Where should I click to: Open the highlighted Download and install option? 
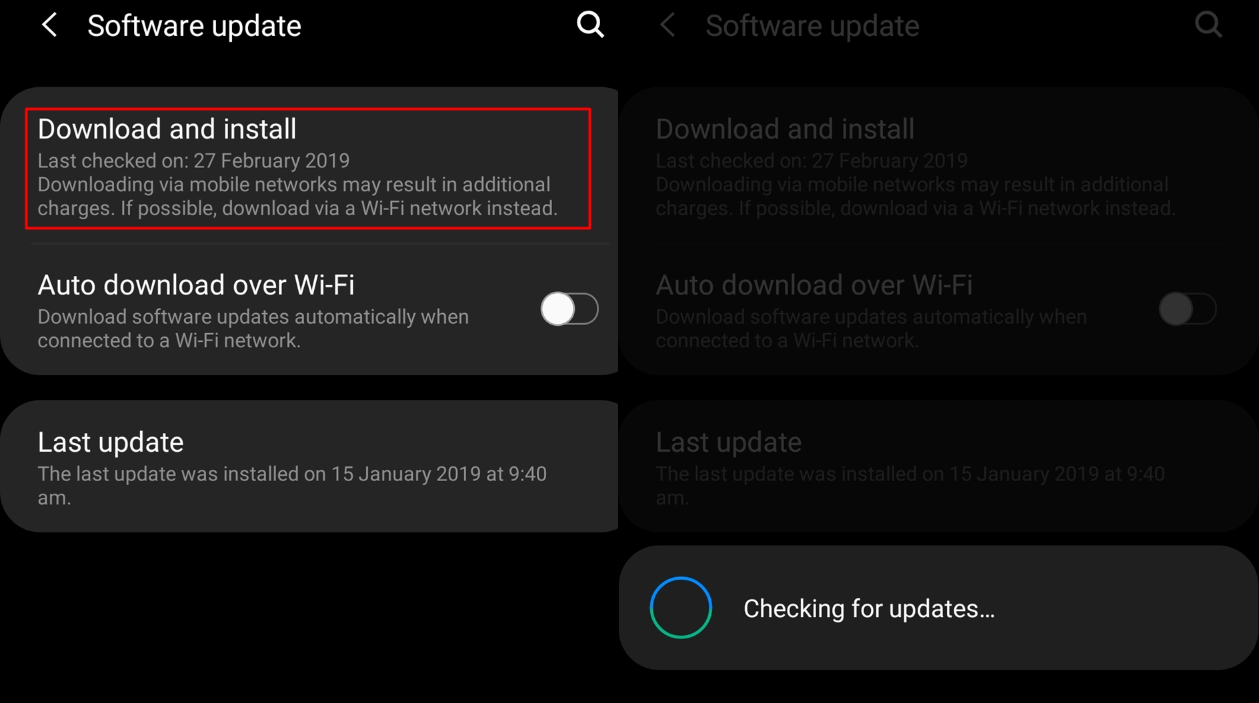pos(308,168)
